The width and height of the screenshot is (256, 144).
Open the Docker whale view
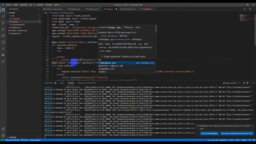tap(3, 55)
